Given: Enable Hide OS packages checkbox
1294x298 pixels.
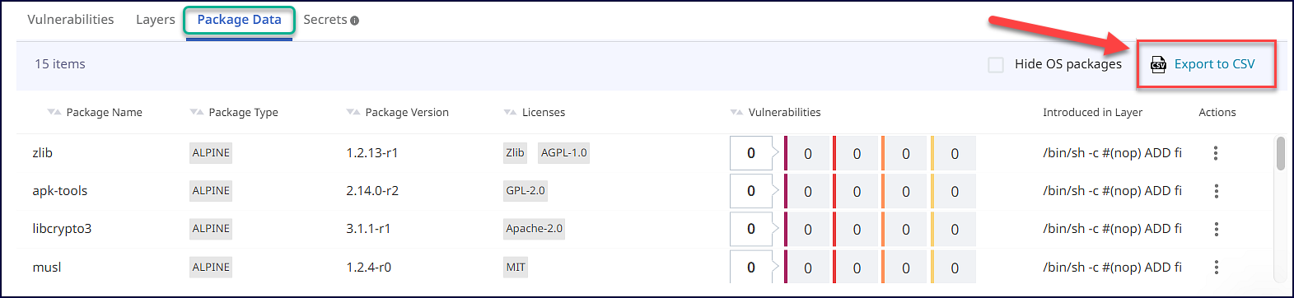Looking at the screenshot, I should point(996,64).
